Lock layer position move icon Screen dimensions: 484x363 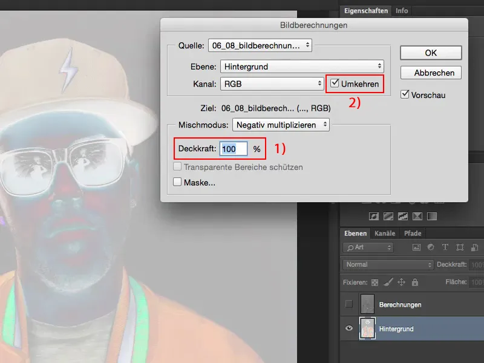pos(401,282)
